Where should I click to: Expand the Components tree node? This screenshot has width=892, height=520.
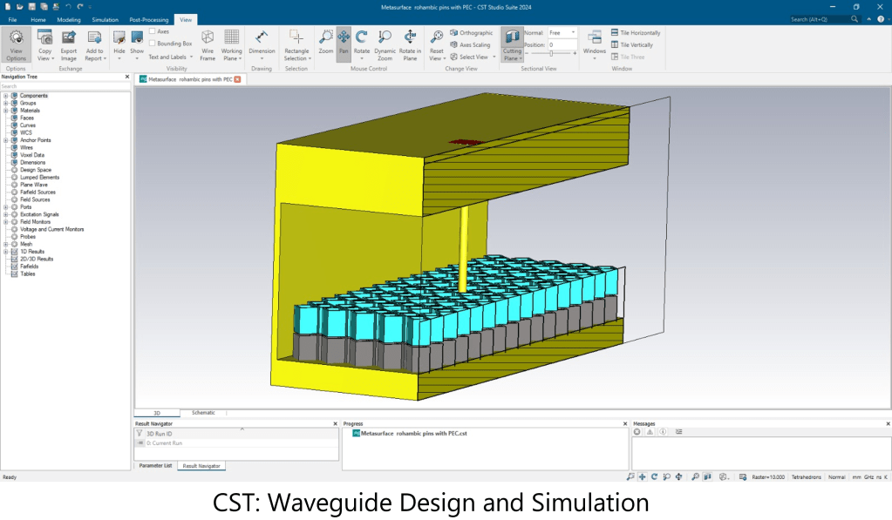[6, 96]
